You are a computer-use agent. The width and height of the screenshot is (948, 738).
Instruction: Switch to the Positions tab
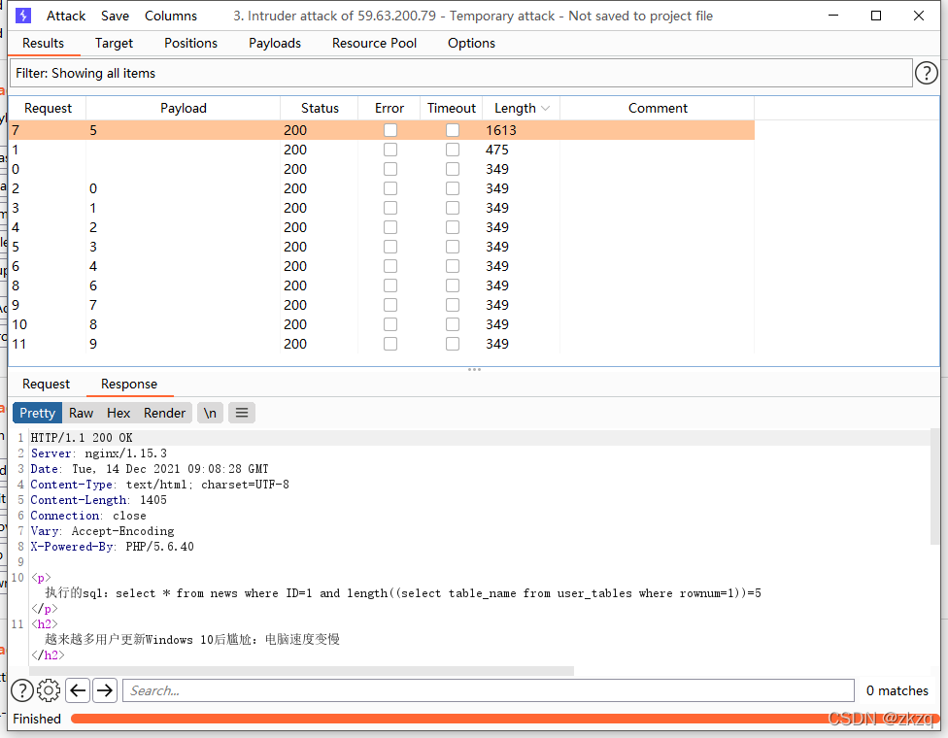pos(190,43)
